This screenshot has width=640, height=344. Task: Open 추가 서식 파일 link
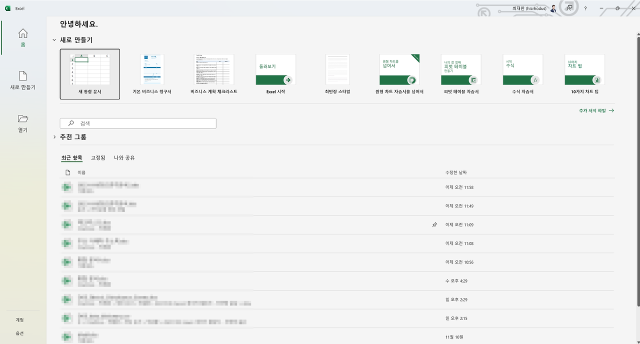596,110
